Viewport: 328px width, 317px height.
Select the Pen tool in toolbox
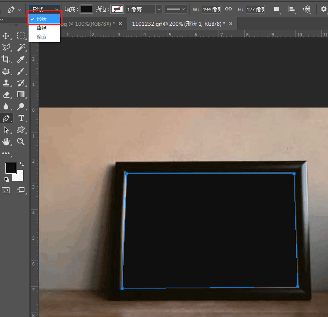[6, 118]
